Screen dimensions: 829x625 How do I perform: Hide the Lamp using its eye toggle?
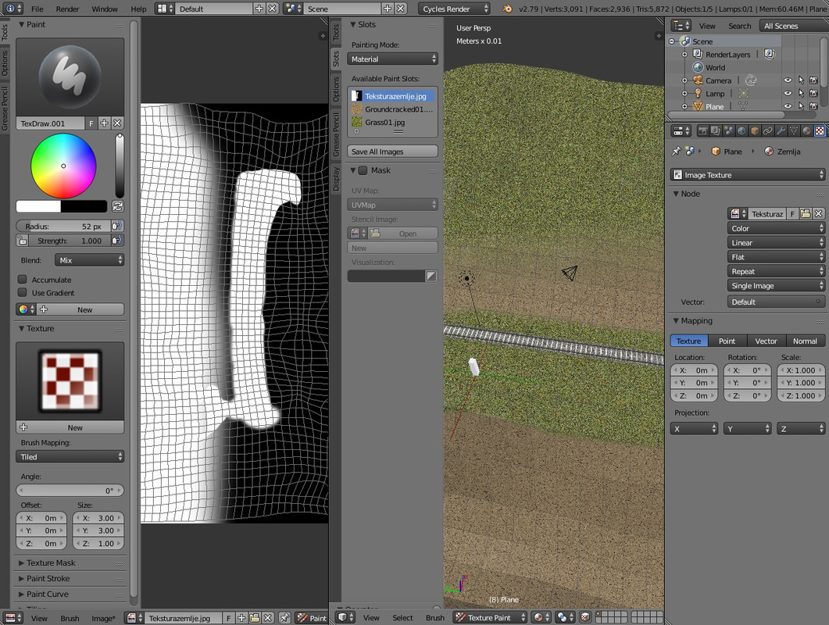(x=787, y=93)
